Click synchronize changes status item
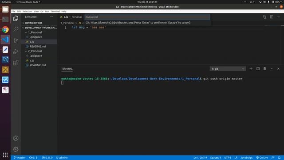This screenshot has height=160, width=284. pos(34,158)
